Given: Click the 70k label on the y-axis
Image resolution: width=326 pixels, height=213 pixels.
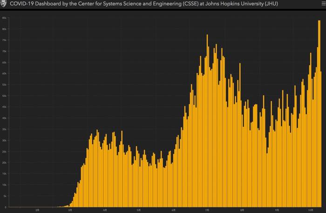Looking at the screenshot, I should (4, 51).
